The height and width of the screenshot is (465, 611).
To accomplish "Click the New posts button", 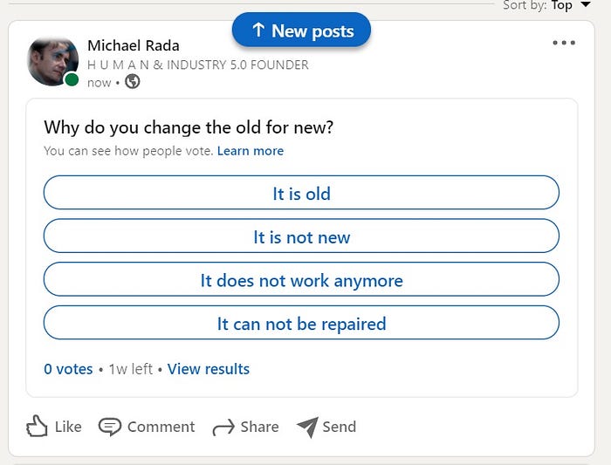I will pyautogui.click(x=301, y=31).
